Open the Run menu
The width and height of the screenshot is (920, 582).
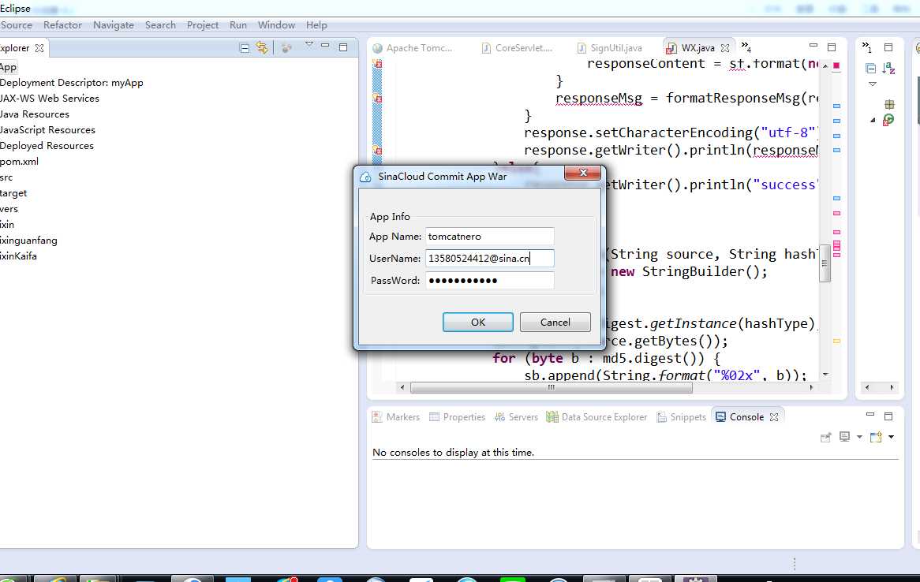[237, 25]
